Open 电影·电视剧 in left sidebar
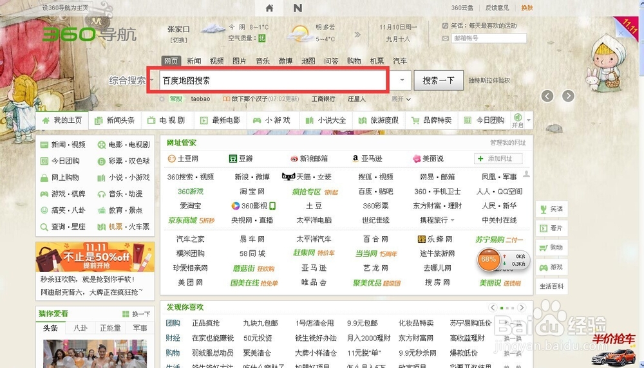Image resolution: width=644 pixels, height=368 pixels. pyautogui.click(x=124, y=144)
